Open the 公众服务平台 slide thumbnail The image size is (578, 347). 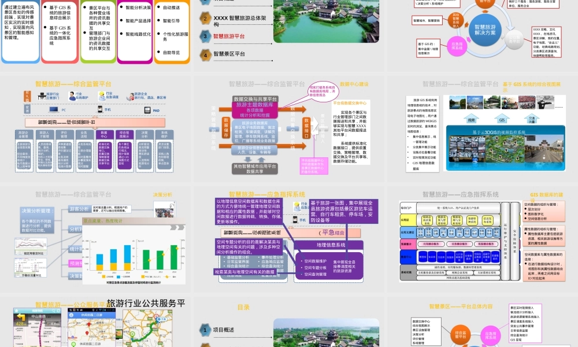pos(95,322)
